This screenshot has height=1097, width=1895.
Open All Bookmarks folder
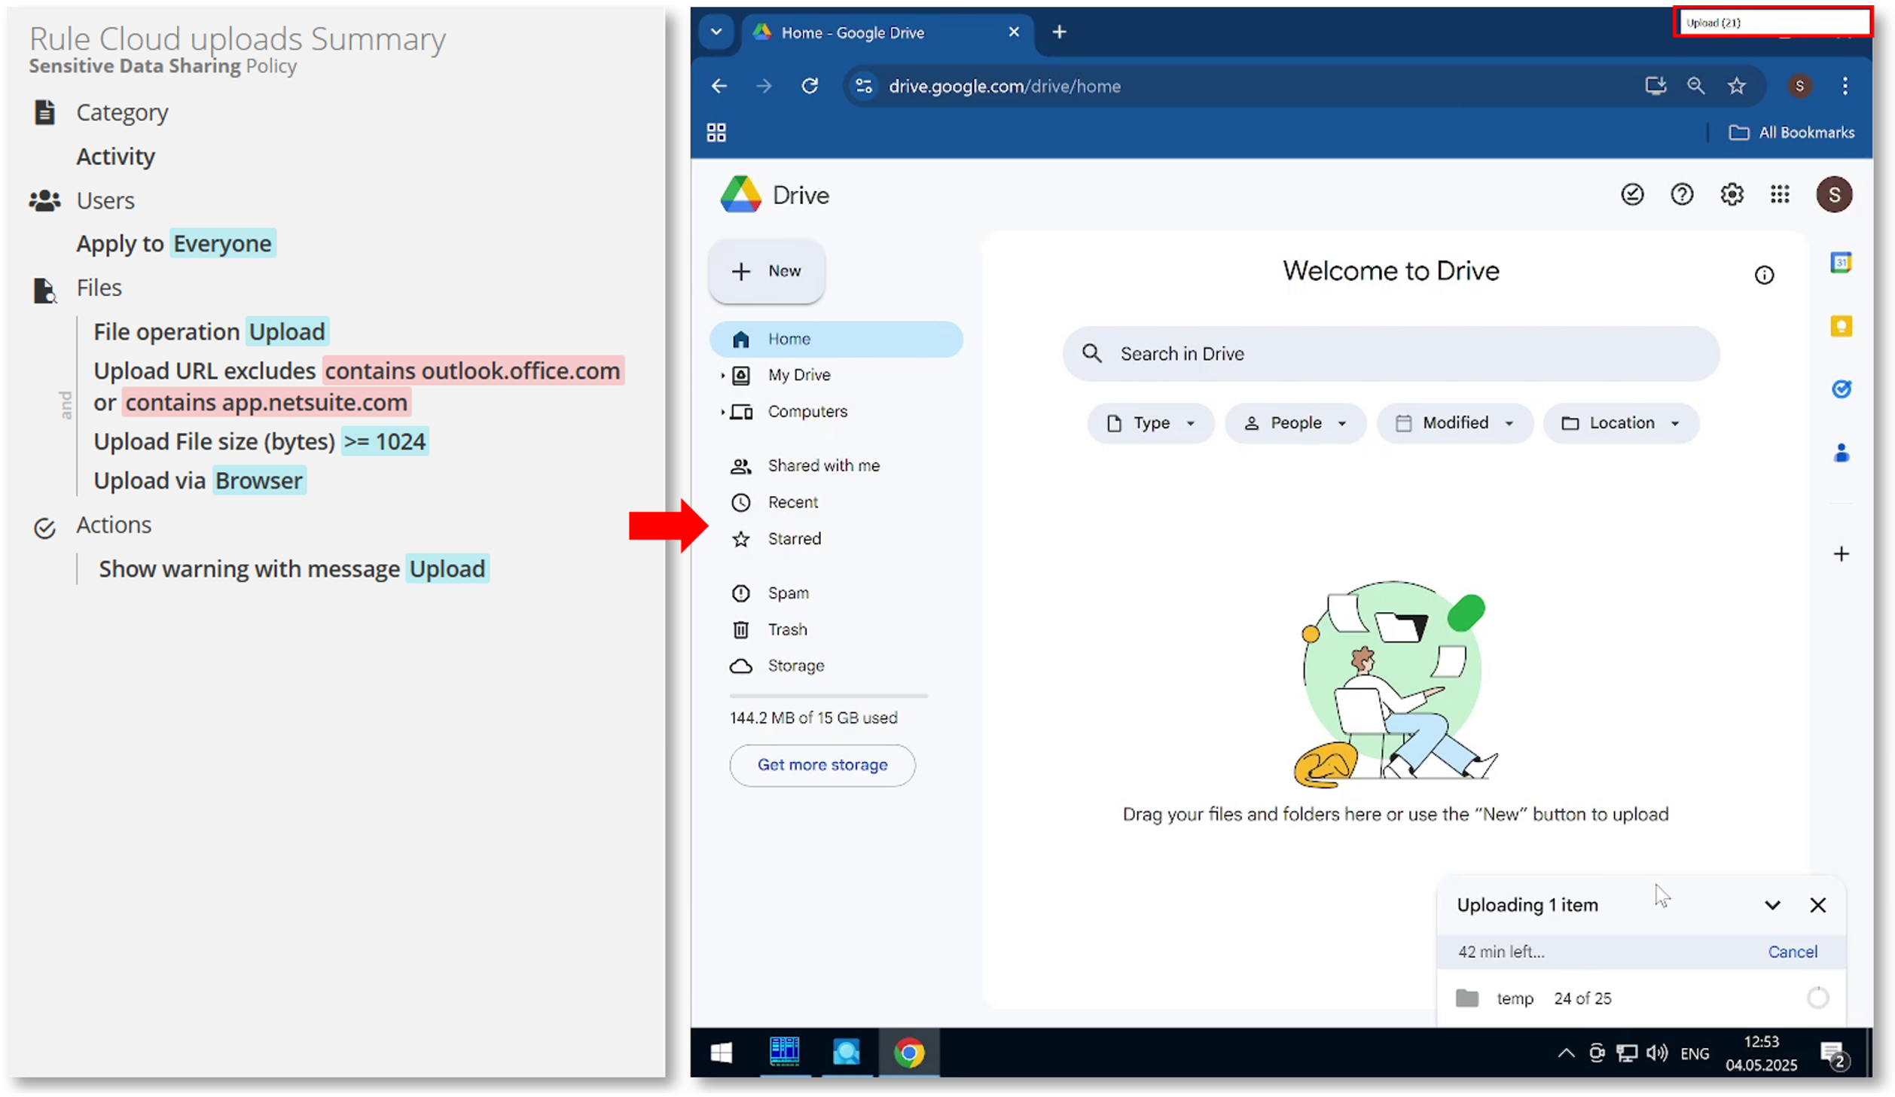pos(1790,133)
